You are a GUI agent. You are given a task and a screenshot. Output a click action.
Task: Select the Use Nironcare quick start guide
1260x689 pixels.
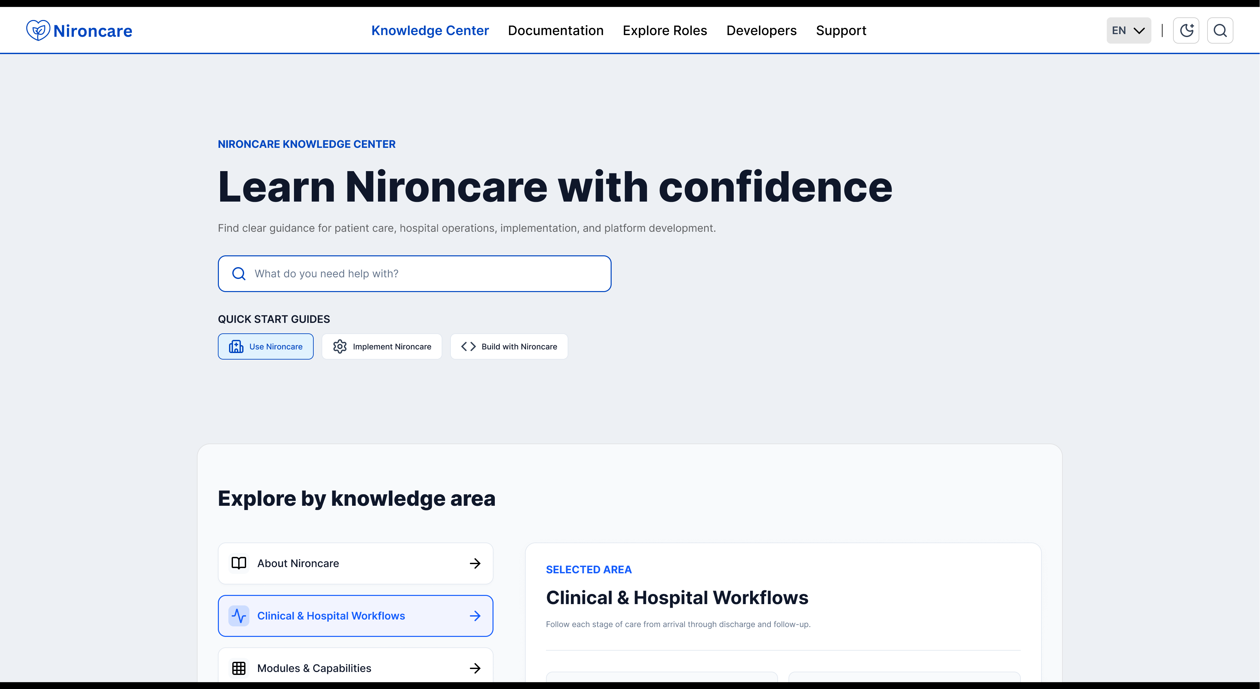pos(265,346)
